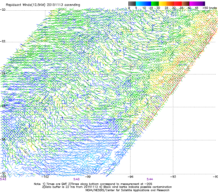Click the red 30-35 knots legend segment

pos(178,4)
